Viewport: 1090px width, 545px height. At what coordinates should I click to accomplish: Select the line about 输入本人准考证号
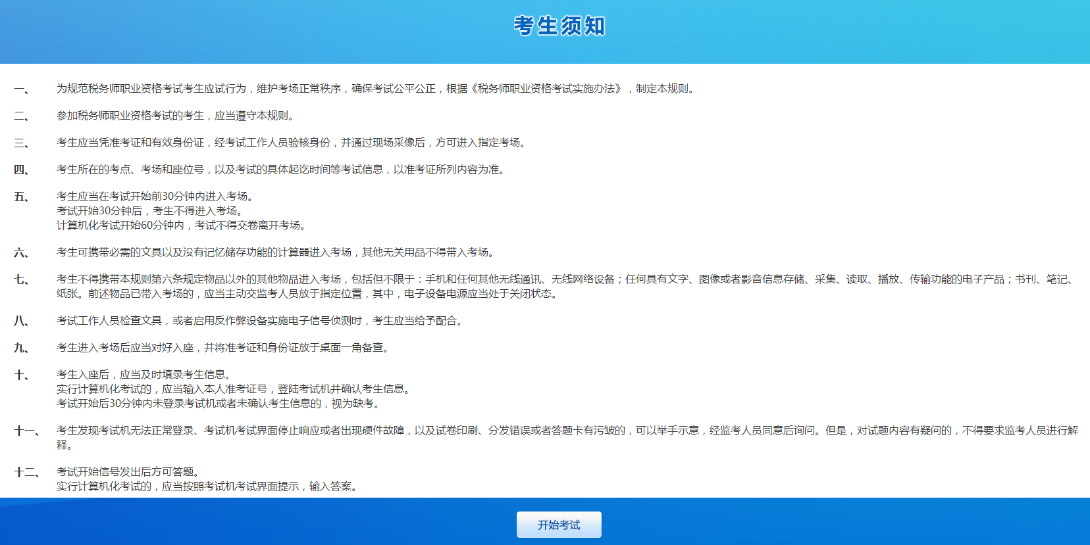(x=235, y=389)
